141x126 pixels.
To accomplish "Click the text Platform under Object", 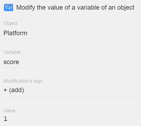I will pyautogui.click(x=15, y=33).
